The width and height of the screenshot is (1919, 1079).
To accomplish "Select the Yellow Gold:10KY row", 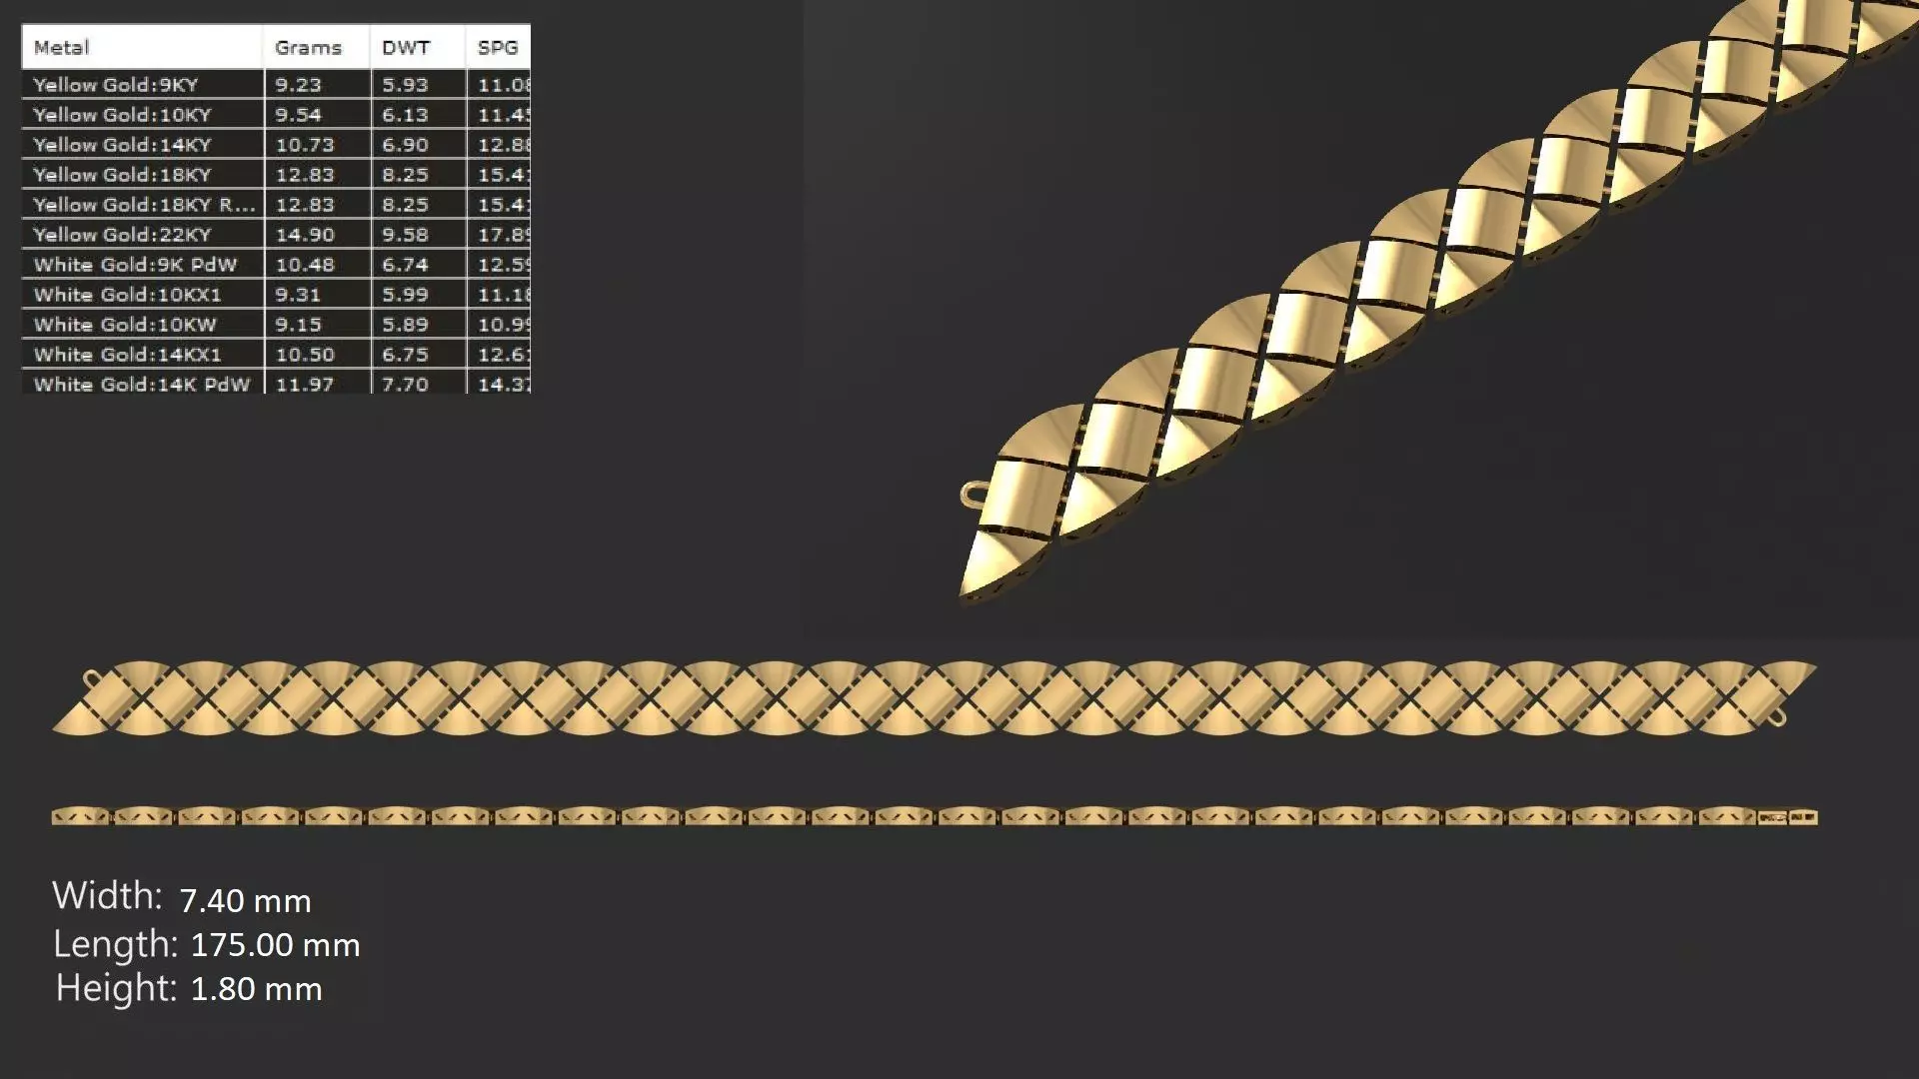I will pos(122,115).
